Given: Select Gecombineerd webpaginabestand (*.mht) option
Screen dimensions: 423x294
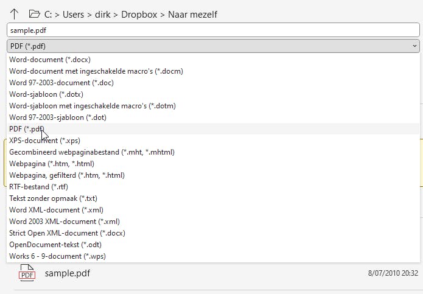Looking at the screenshot, I should [x=92, y=152].
